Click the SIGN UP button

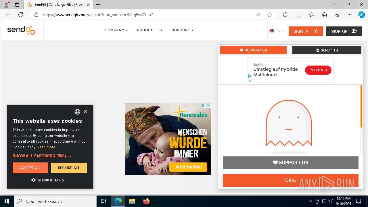344,31
